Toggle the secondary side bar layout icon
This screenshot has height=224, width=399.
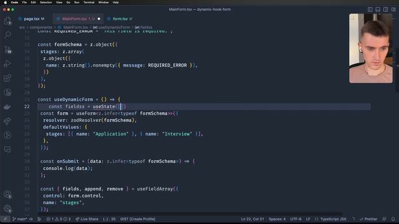pos(386,9)
